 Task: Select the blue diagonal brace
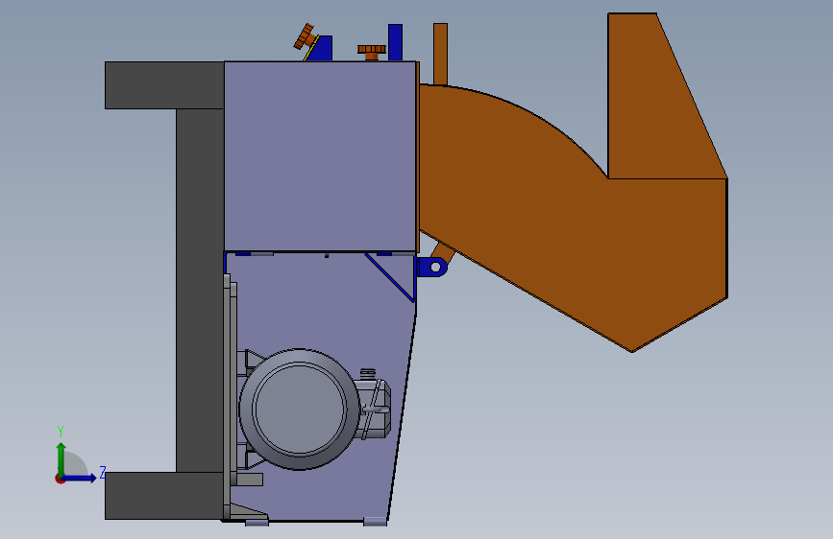(390, 277)
